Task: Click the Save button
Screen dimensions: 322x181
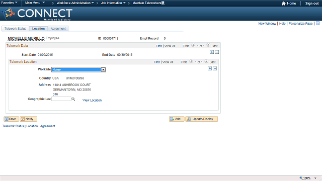Action: pyautogui.click(x=11, y=119)
